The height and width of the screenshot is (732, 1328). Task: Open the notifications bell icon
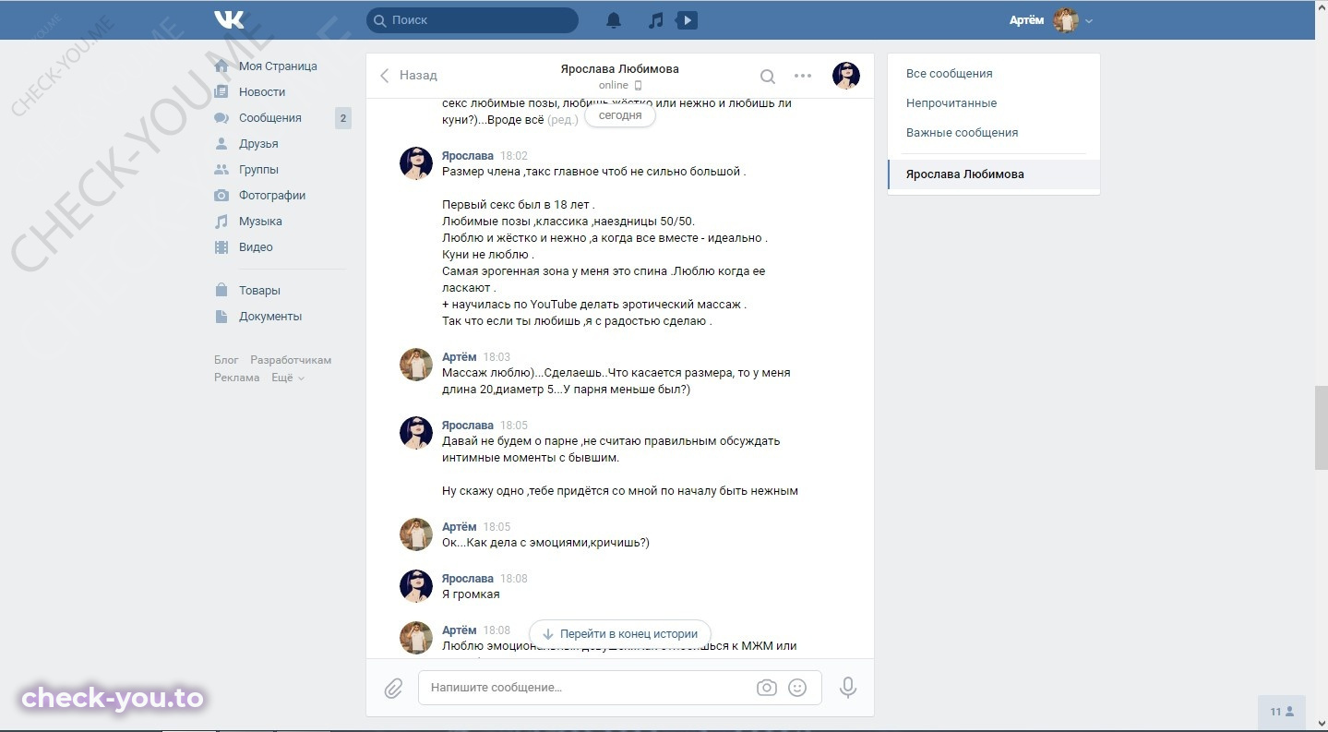pyautogui.click(x=614, y=20)
